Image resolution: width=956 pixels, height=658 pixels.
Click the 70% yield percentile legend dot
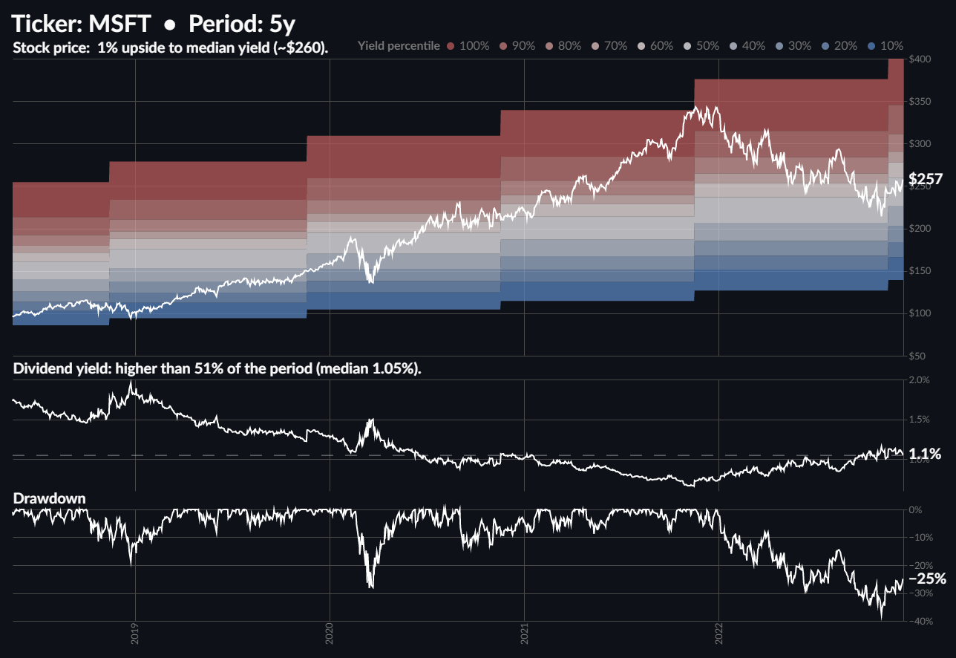click(x=597, y=46)
